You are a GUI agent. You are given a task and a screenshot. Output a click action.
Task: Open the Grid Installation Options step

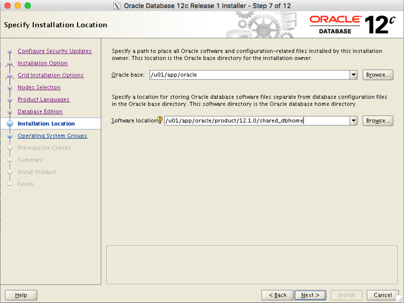[x=50, y=75]
